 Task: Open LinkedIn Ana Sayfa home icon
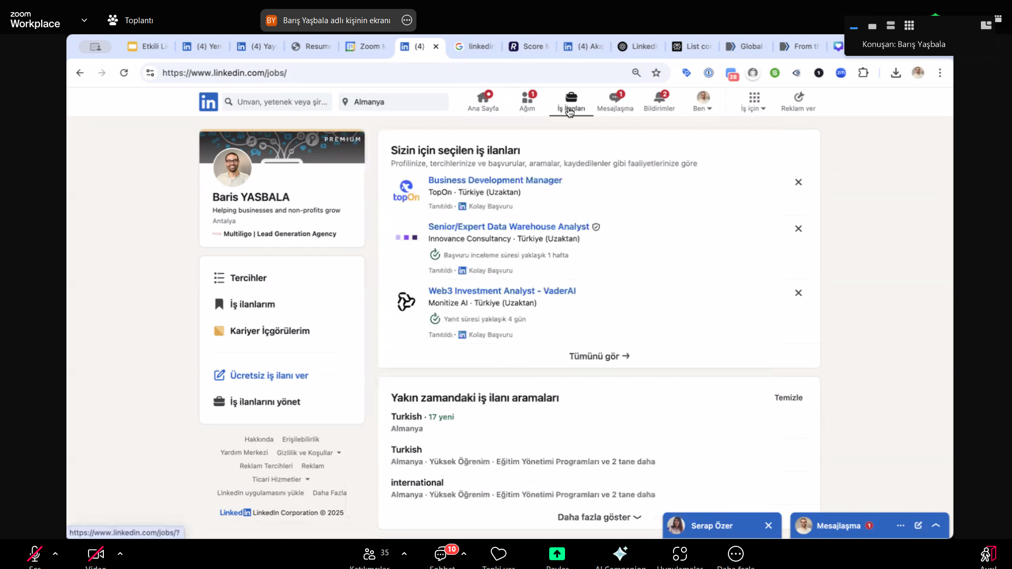pyautogui.click(x=483, y=101)
